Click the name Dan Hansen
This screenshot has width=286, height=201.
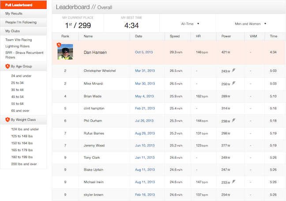[x=95, y=52]
